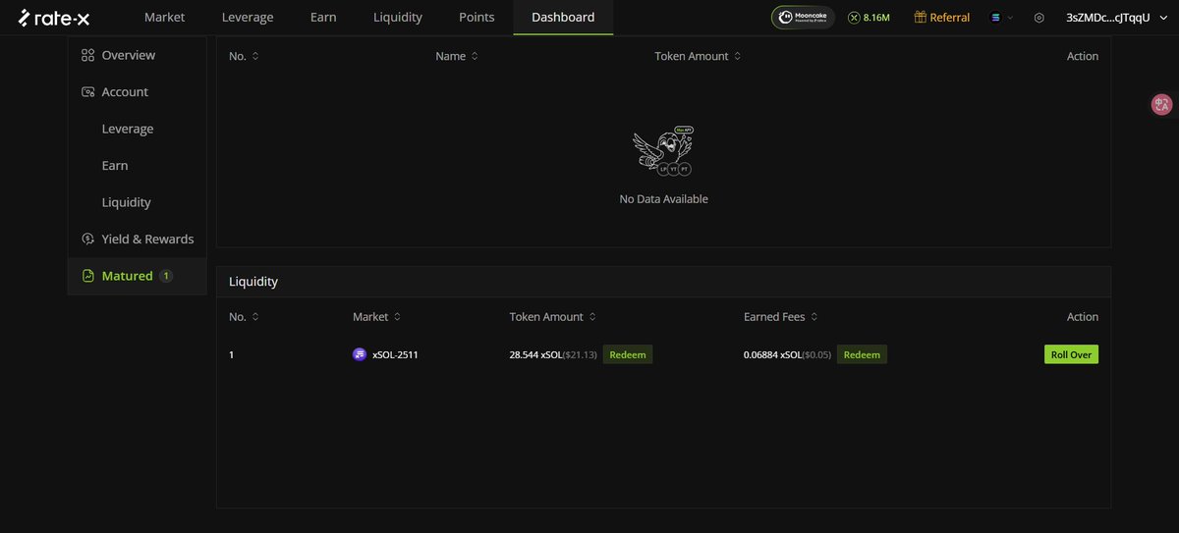Open Liquidity under Account in sidebar
The image size is (1179, 533).
point(127,202)
